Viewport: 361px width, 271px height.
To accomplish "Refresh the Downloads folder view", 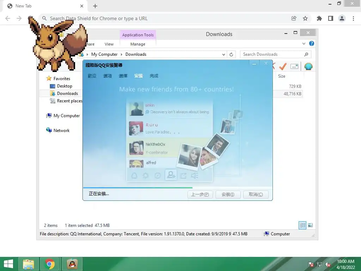I will 231,54.
